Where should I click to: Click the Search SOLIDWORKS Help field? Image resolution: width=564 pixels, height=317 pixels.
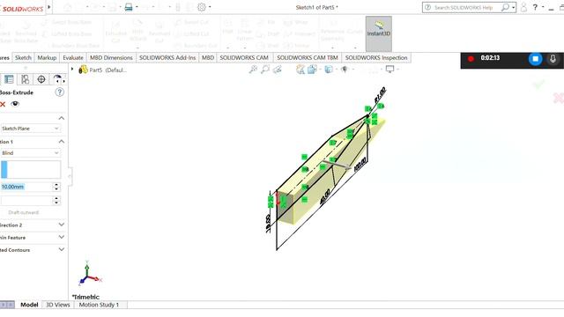[x=465, y=7]
